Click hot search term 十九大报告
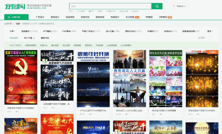 pyautogui.click(x=81, y=11)
